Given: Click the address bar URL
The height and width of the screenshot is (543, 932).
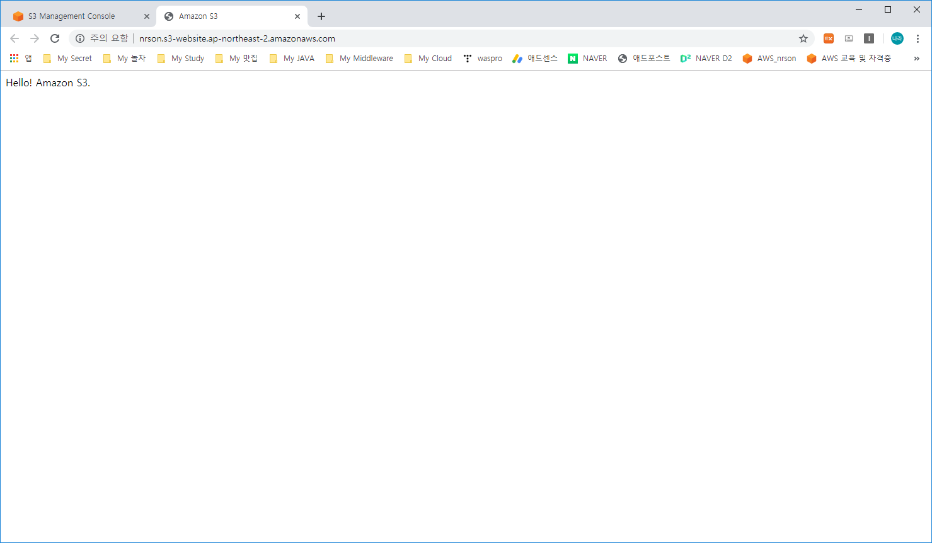Looking at the screenshot, I should [x=237, y=38].
